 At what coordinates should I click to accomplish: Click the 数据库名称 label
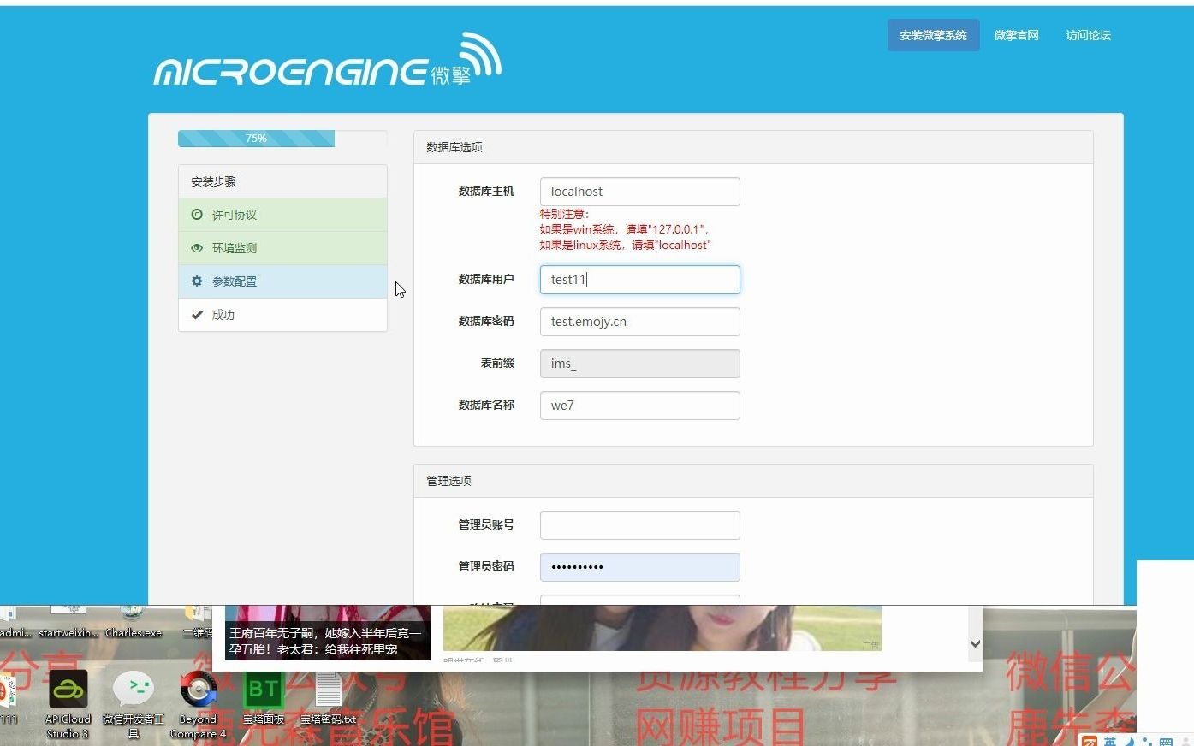click(486, 405)
